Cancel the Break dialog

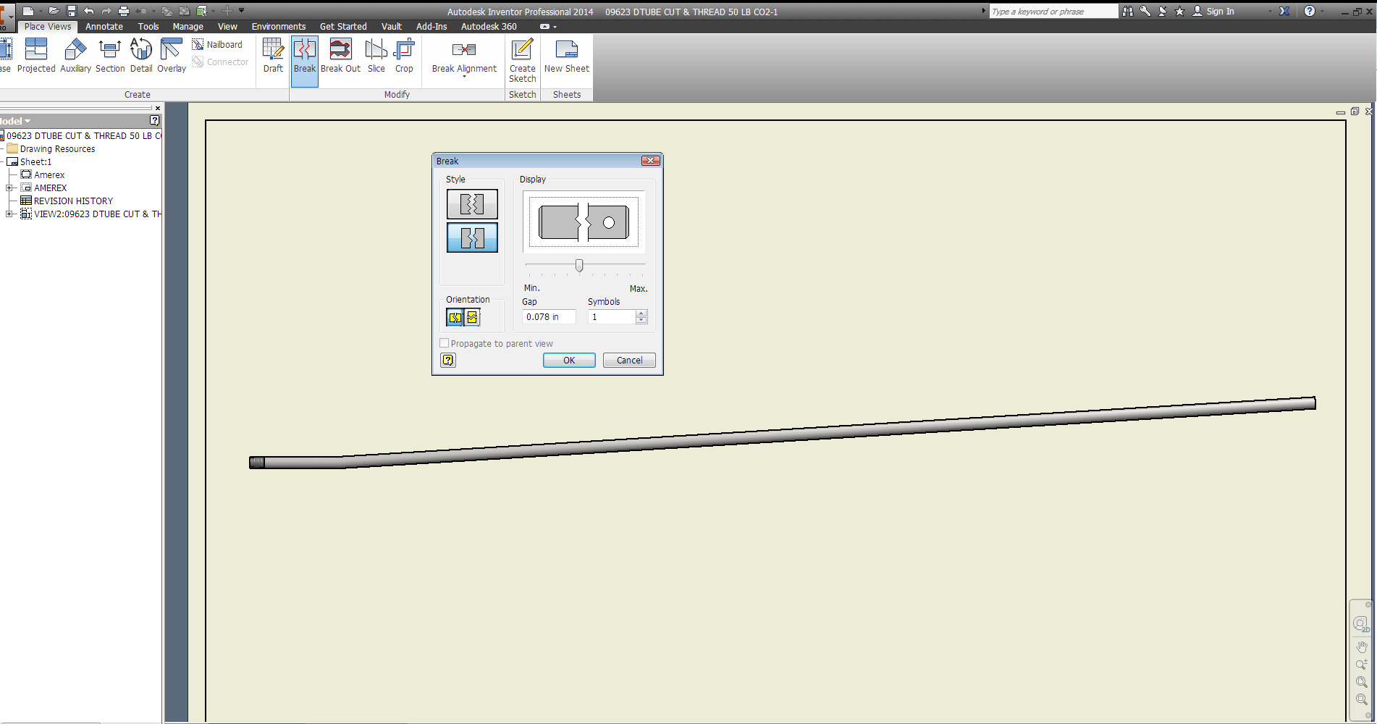point(629,361)
